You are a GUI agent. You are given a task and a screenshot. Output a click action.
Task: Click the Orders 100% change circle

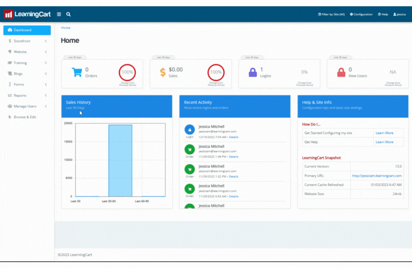pyautogui.click(x=127, y=72)
